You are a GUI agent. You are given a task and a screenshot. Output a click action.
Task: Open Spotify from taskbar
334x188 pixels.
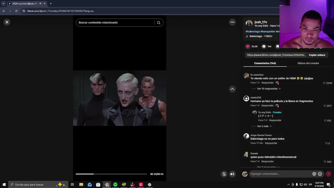(x=115, y=185)
